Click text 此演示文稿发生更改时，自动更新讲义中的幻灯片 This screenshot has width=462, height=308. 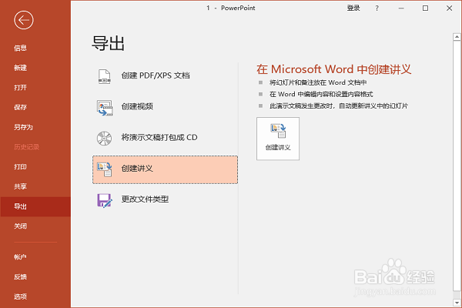click(339, 105)
